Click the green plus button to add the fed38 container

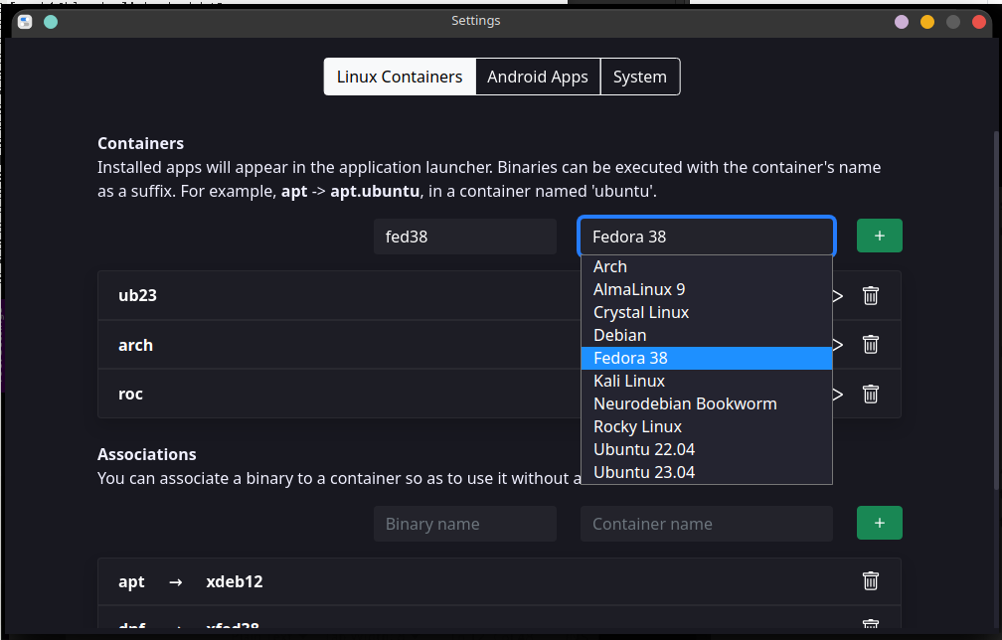[880, 236]
